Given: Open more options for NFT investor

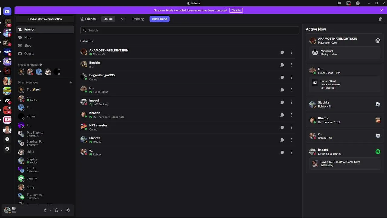Looking at the screenshot, I should click(291, 127).
